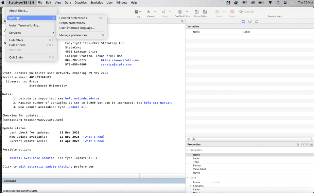The width and height of the screenshot is (314, 193).
Task: Choose Quit Stata from the menu
Action: (32, 57)
